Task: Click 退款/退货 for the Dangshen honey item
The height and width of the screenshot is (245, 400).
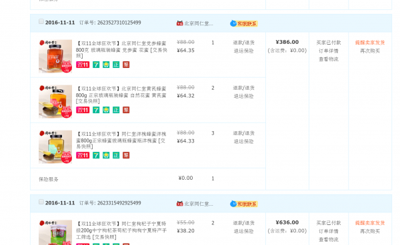Action: point(243,43)
